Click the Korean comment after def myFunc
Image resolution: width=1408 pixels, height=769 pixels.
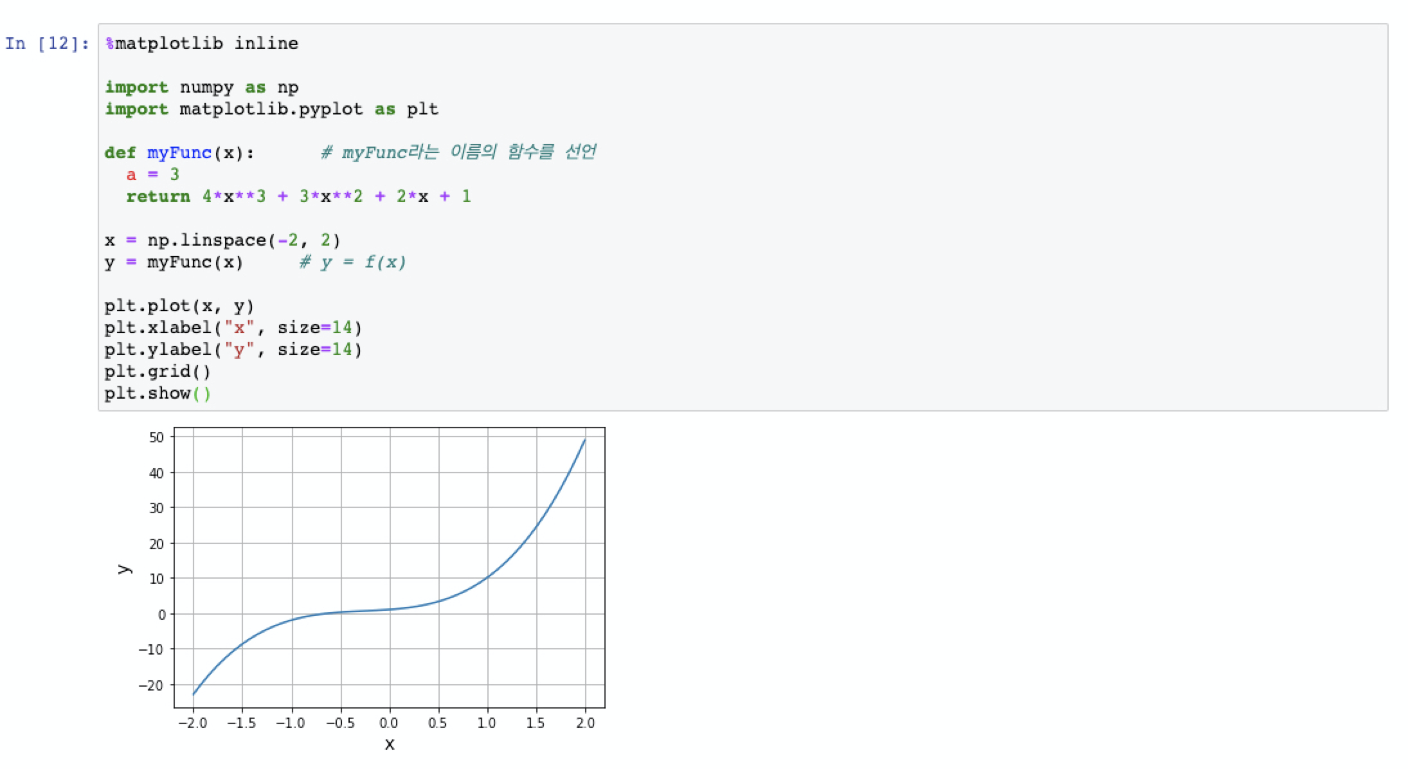[x=459, y=152]
